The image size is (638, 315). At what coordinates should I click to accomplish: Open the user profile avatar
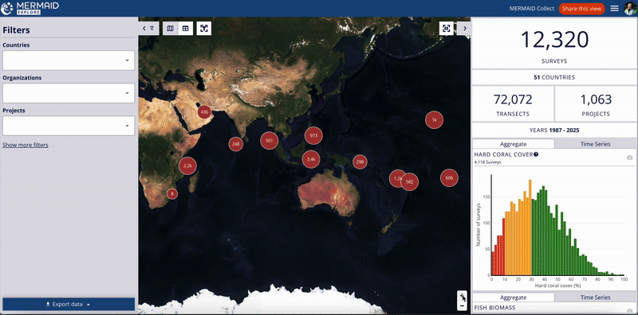(629, 9)
